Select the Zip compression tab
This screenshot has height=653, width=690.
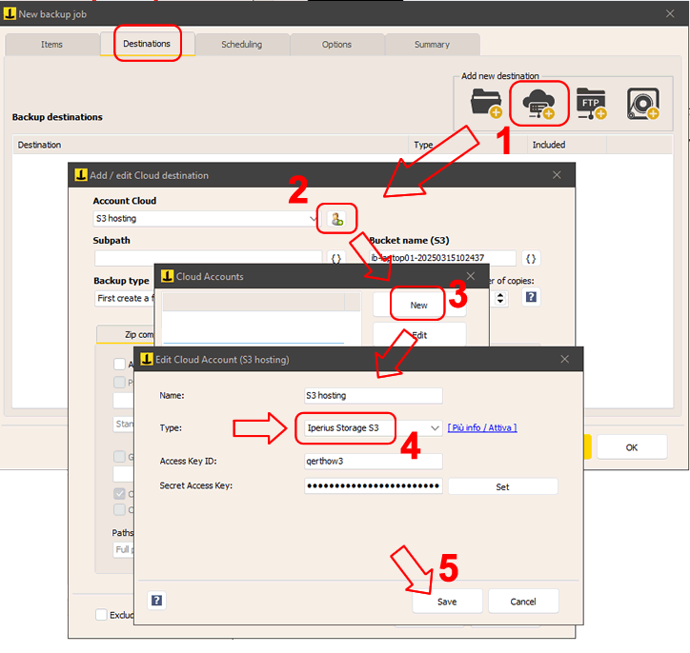(x=126, y=334)
